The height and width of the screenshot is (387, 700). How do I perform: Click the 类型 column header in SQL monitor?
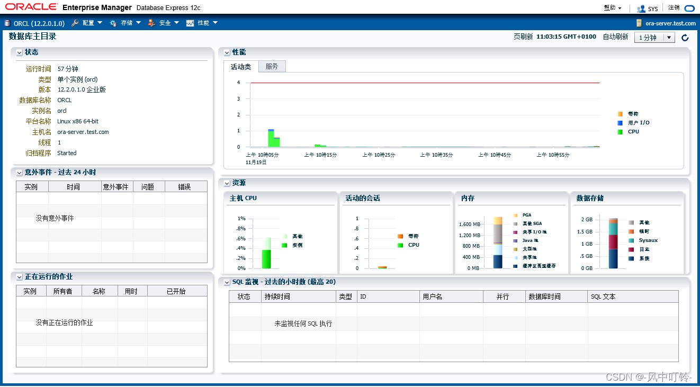346,296
